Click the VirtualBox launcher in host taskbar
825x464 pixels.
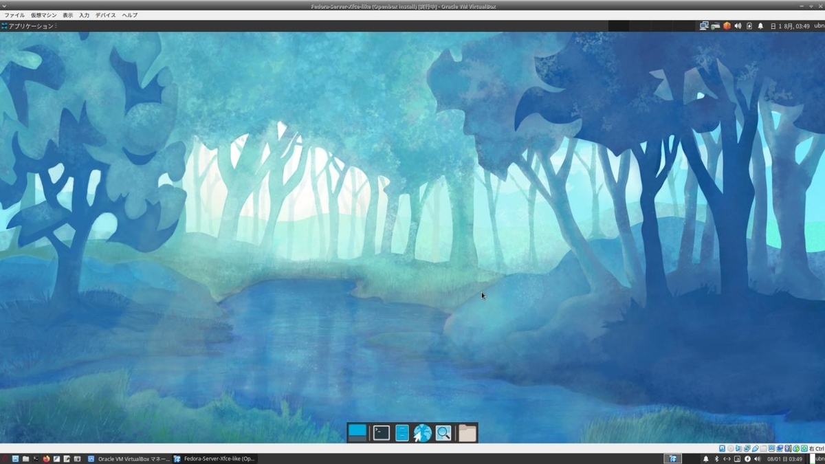(15, 459)
